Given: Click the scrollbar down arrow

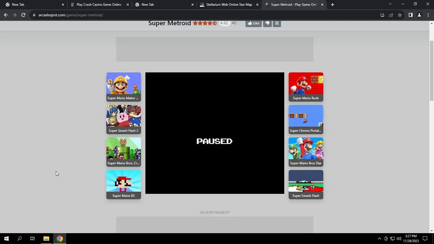Looking at the screenshot, I should [432, 231].
